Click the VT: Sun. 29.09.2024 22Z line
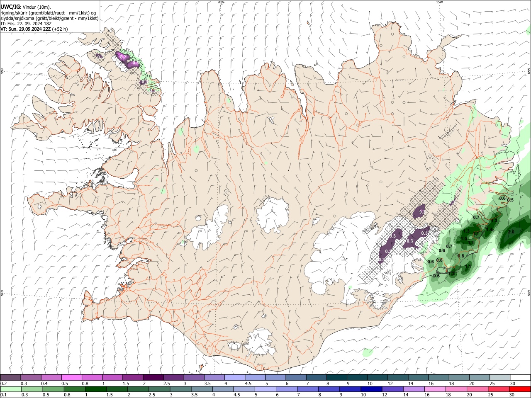The height and width of the screenshot is (398, 531). [34, 29]
